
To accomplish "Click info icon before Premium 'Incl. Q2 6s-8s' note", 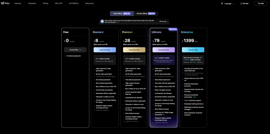I will click(124, 76).
